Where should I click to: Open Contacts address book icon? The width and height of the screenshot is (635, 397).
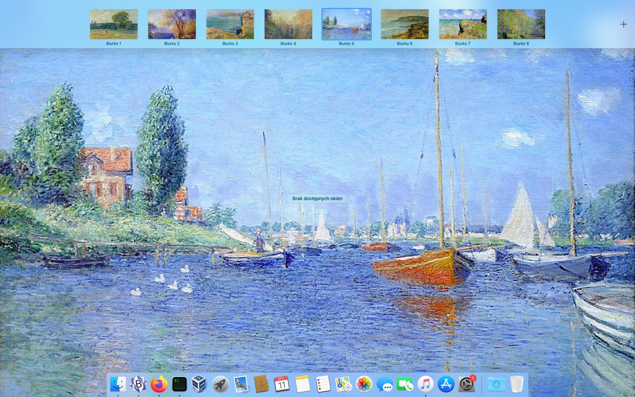pos(261,384)
